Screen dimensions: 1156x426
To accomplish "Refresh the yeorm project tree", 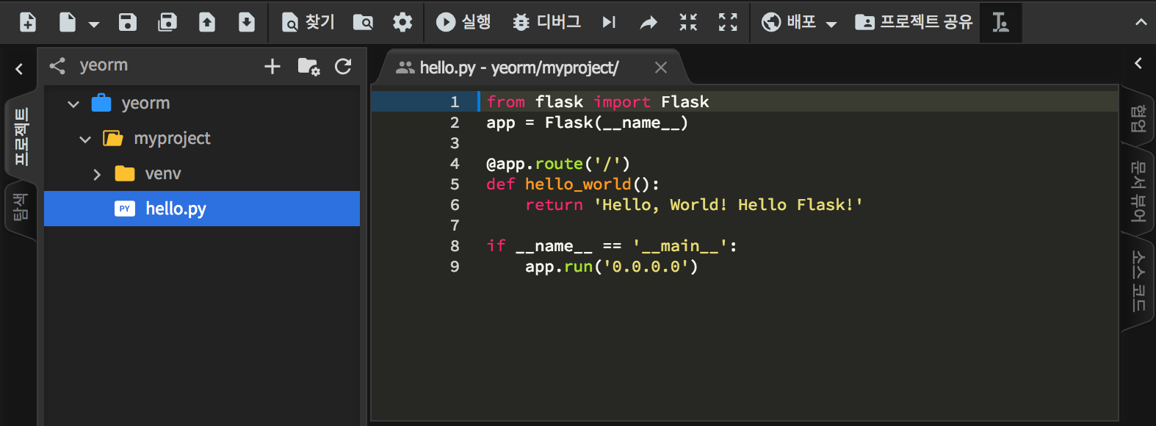I will (343, 66).
